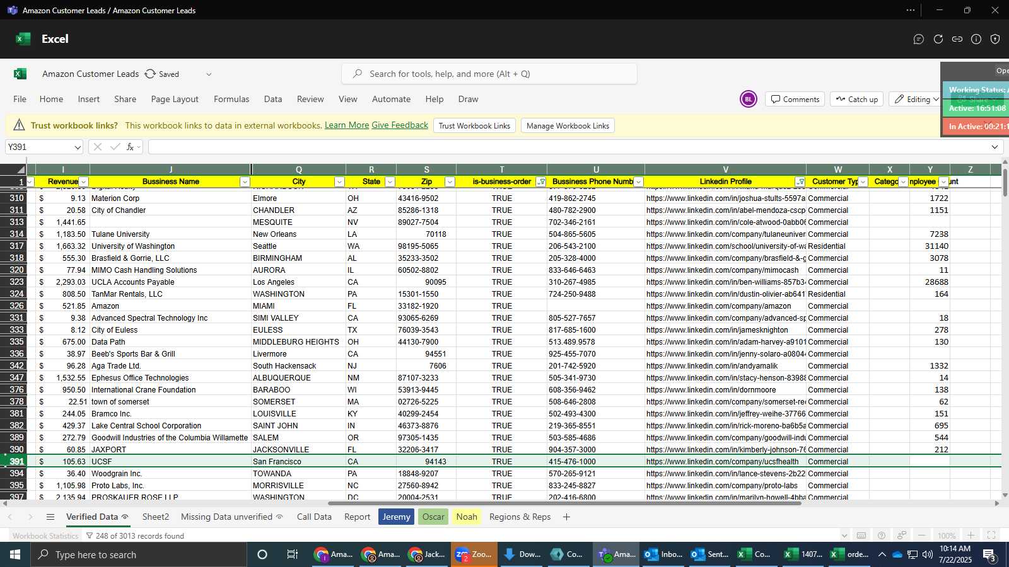Open the Linkedin Profile active filter button

(800, 181)
